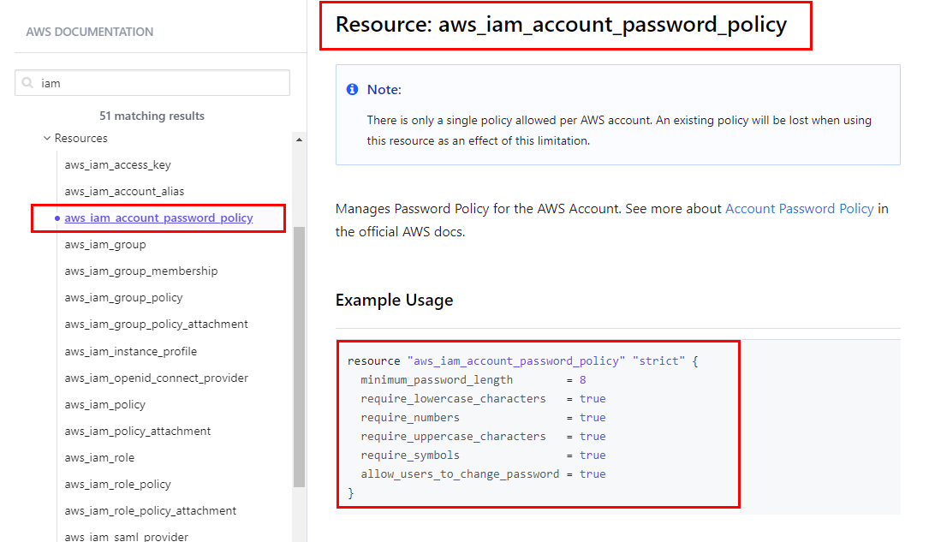This screenshot has height=542, width=929.
Task: Open aws_iam_account_alias resource page
Action: click(124, 191)
